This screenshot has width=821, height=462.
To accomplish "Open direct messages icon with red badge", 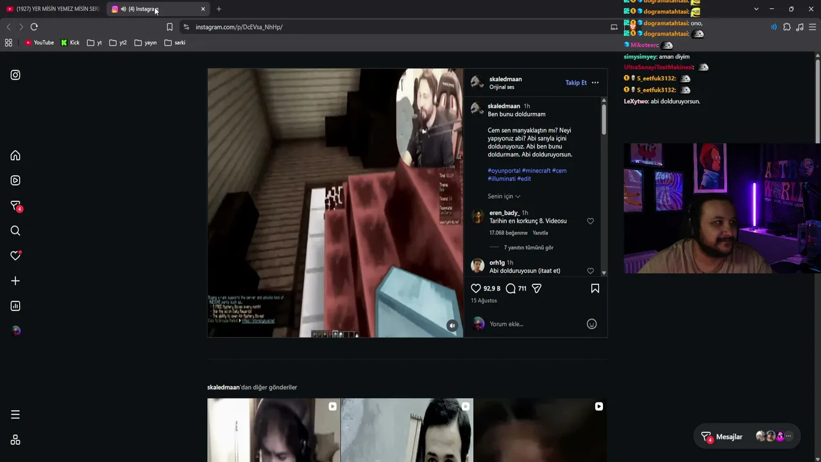I will pyautogui.click(x=16, y=206).
